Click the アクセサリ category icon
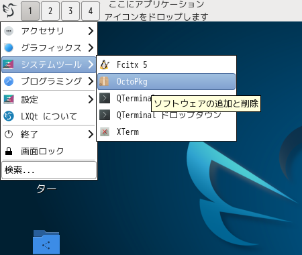302x255 pixels. click(9, 31)
